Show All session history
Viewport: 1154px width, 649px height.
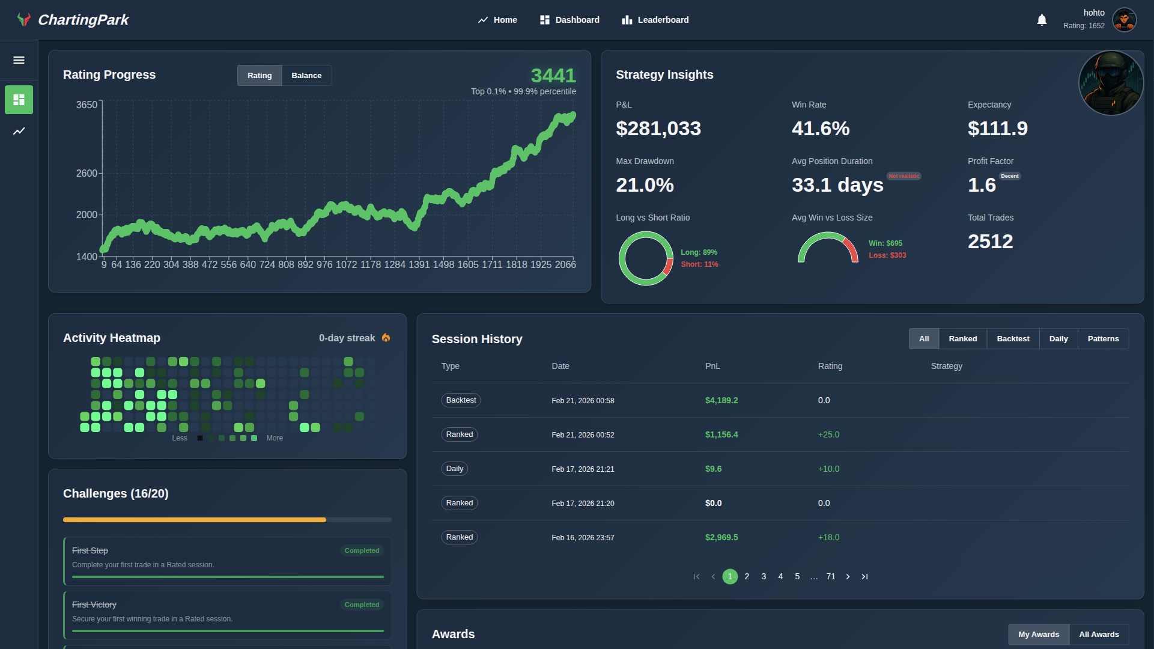924,338
